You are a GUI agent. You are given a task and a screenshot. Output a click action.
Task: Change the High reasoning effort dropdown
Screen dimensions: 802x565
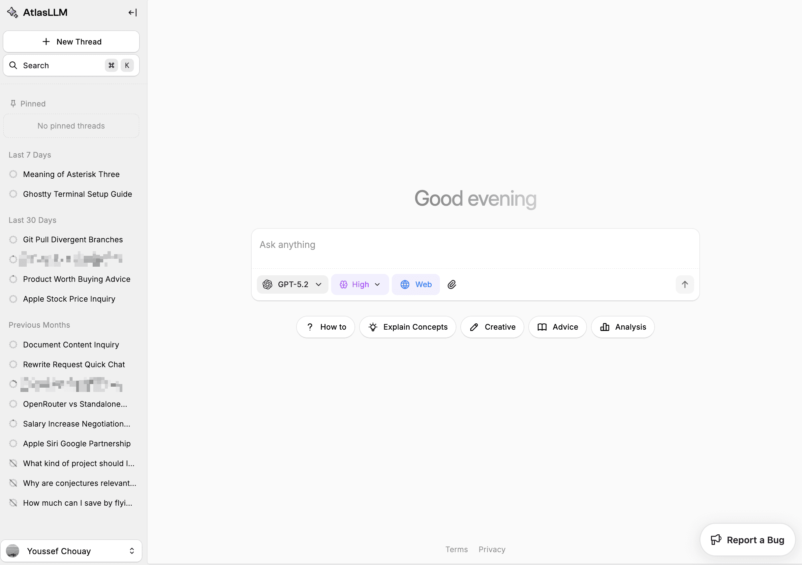[360, 284]
